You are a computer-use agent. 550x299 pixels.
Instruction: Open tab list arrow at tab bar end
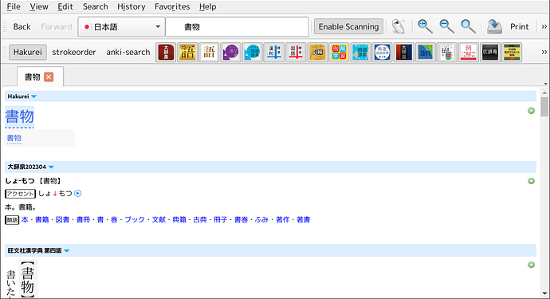coord(545,84)
